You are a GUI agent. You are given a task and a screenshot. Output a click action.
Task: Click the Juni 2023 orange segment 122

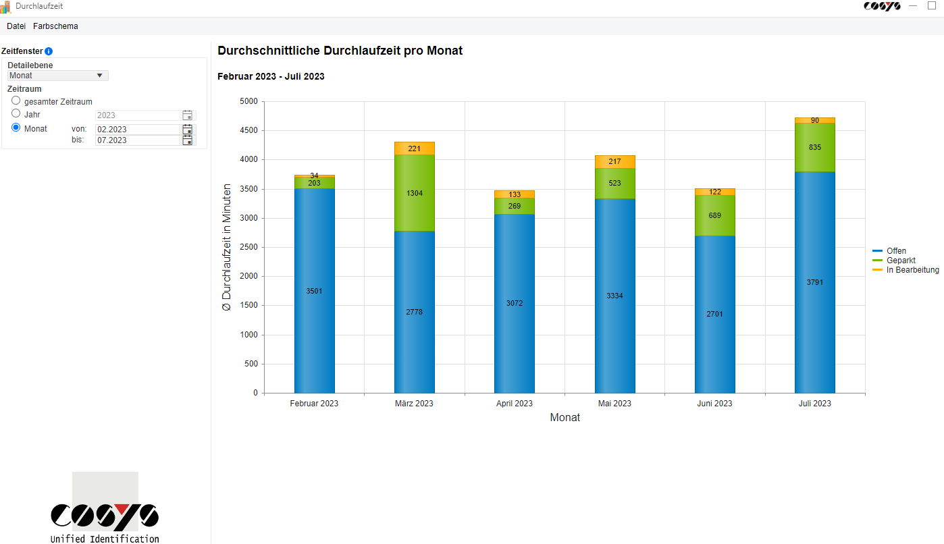[x=715, y=192]
